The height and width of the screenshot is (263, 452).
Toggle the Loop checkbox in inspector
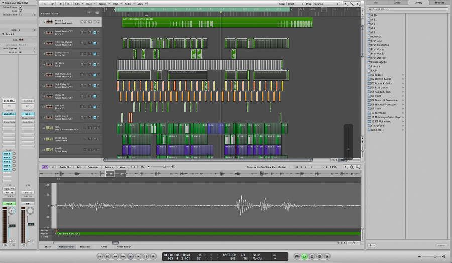[x=20, y=11]
